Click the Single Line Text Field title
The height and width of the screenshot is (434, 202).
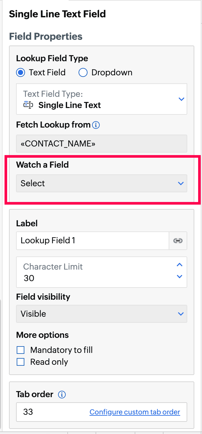pyautogui.click(x=57, y=14)
